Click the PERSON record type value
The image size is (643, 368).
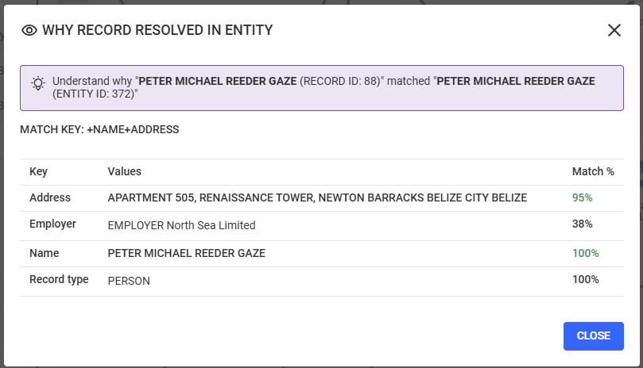click(x=129, y=282)
